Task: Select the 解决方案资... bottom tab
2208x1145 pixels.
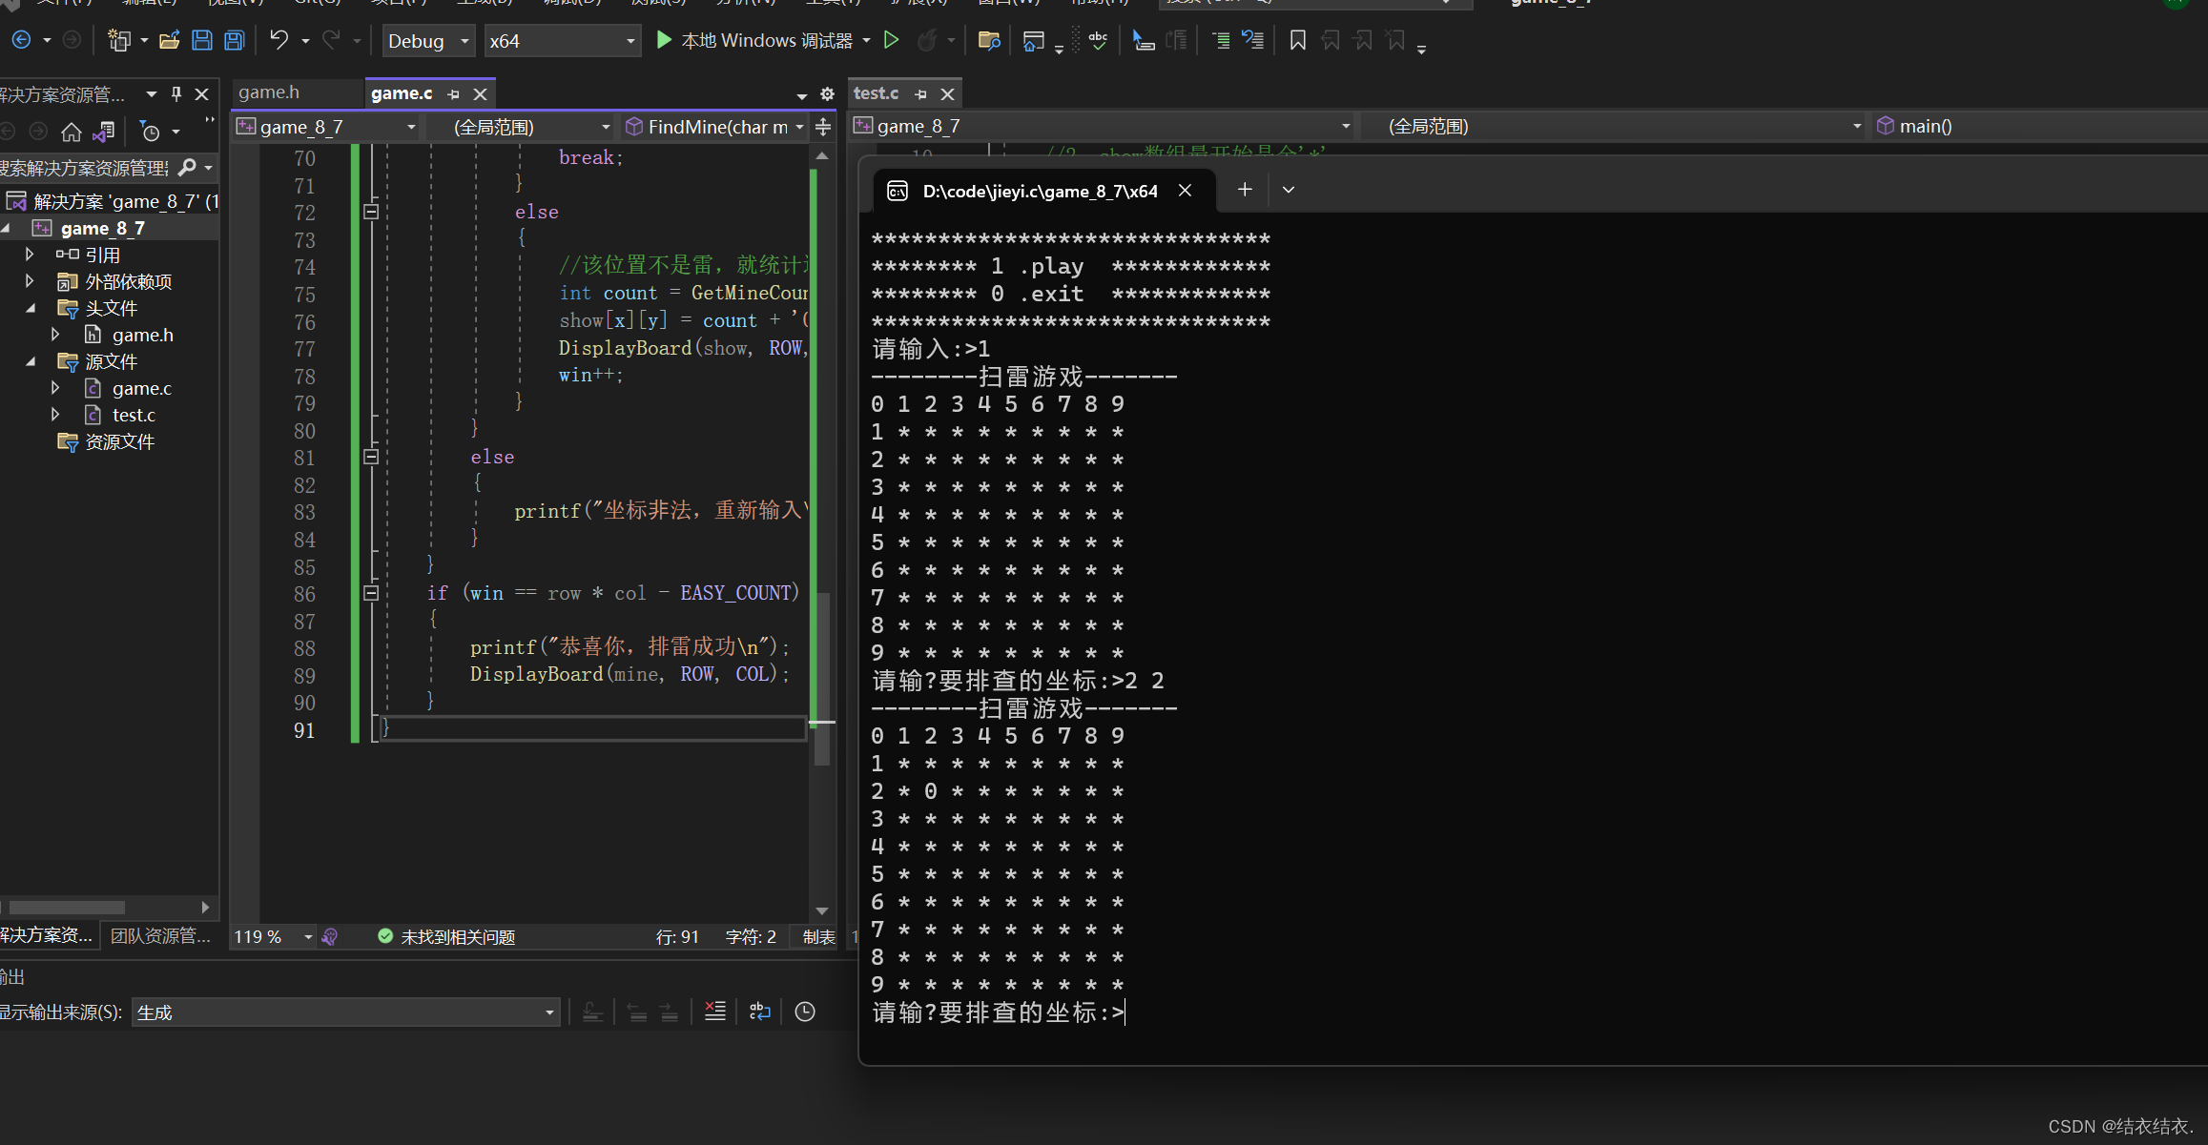Action: tap(47, 936)
